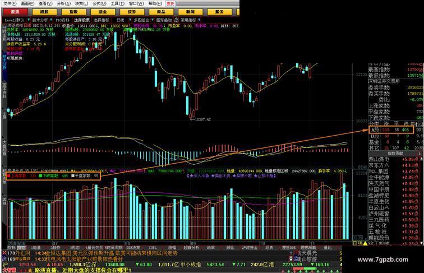Close the news bar using the red X icon
Screen dimensions: 424x273
coord(4,253)
